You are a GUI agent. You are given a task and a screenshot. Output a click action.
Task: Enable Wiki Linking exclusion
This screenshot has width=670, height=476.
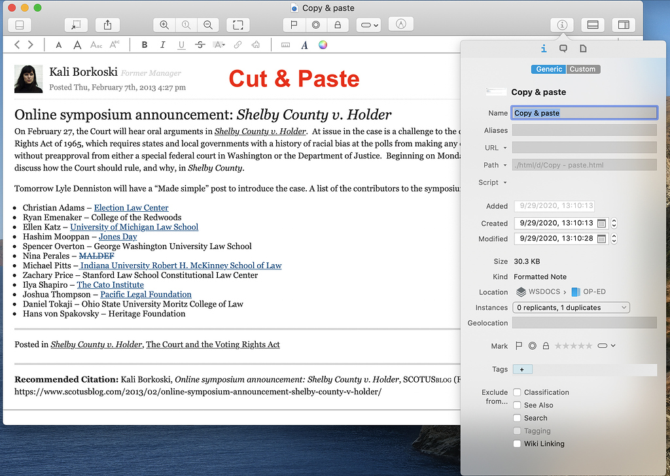pyautogui.click(x=516, y=443)
